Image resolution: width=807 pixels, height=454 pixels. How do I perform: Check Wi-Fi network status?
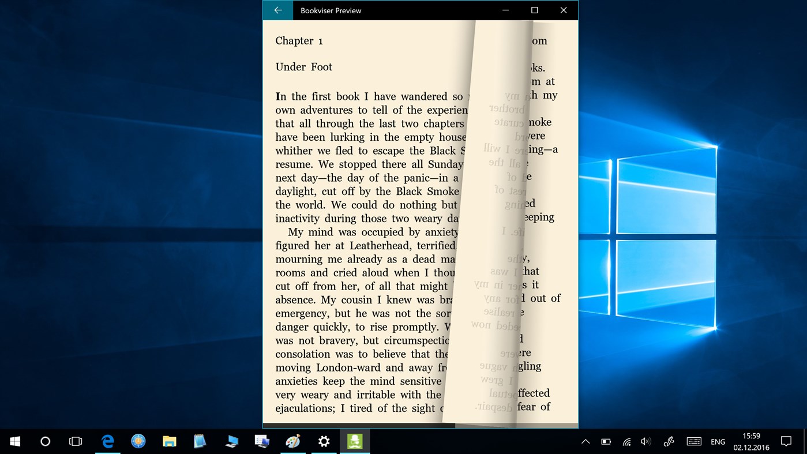pos(626,441)
